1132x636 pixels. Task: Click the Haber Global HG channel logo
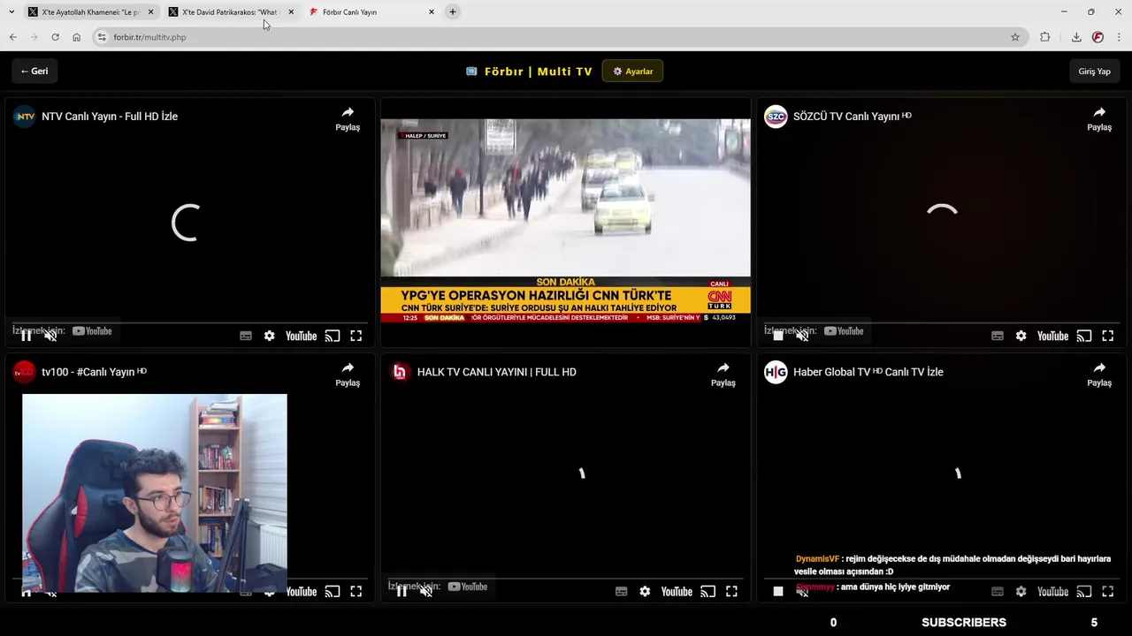click(x=776, y=372)
